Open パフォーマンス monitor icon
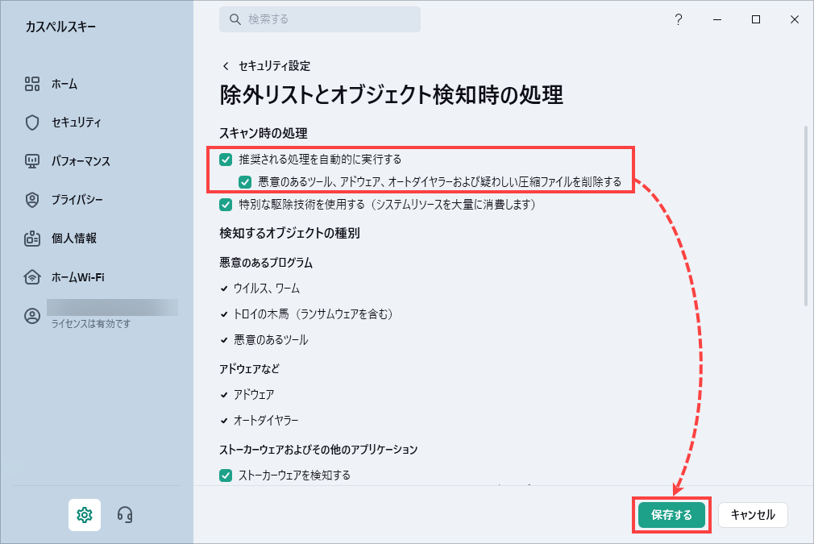 click(x=32, y=160)
